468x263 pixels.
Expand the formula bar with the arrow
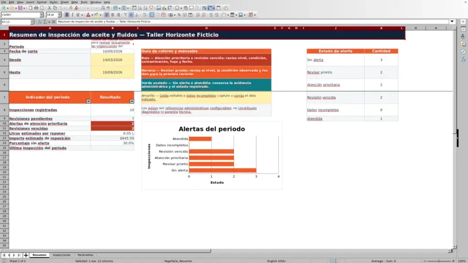(x=452, y=21)
